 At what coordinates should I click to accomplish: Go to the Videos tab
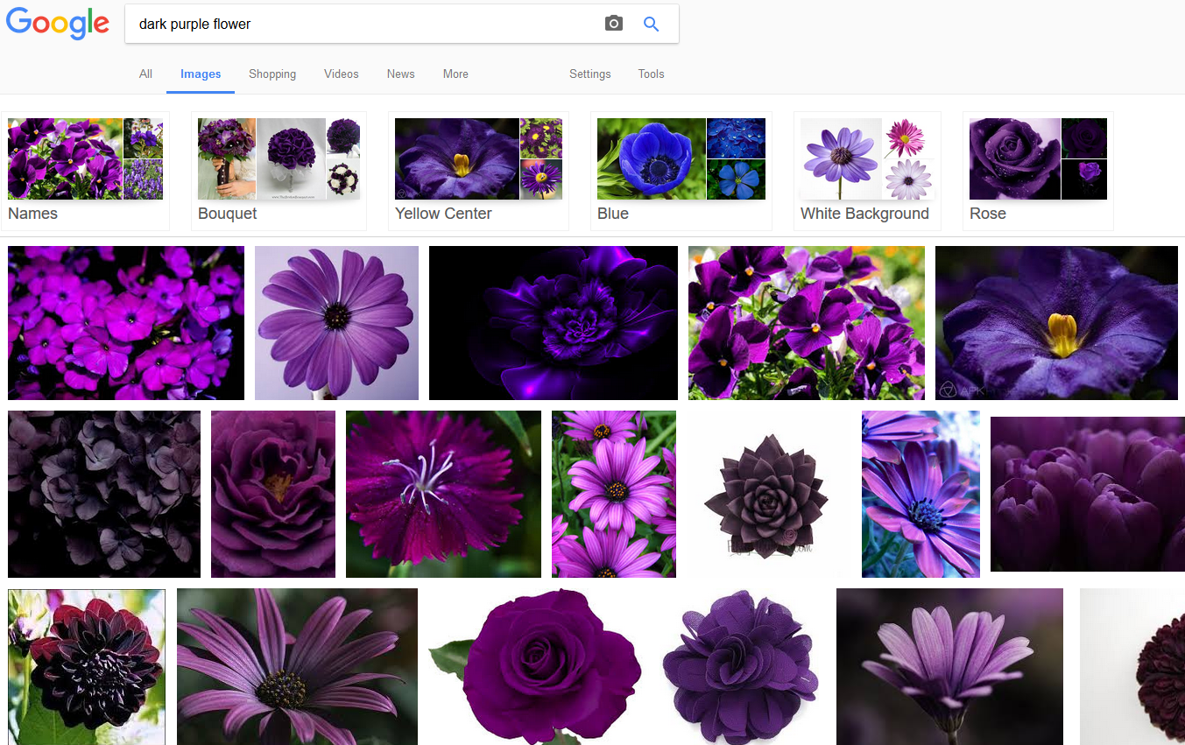(x=342, y=74)
